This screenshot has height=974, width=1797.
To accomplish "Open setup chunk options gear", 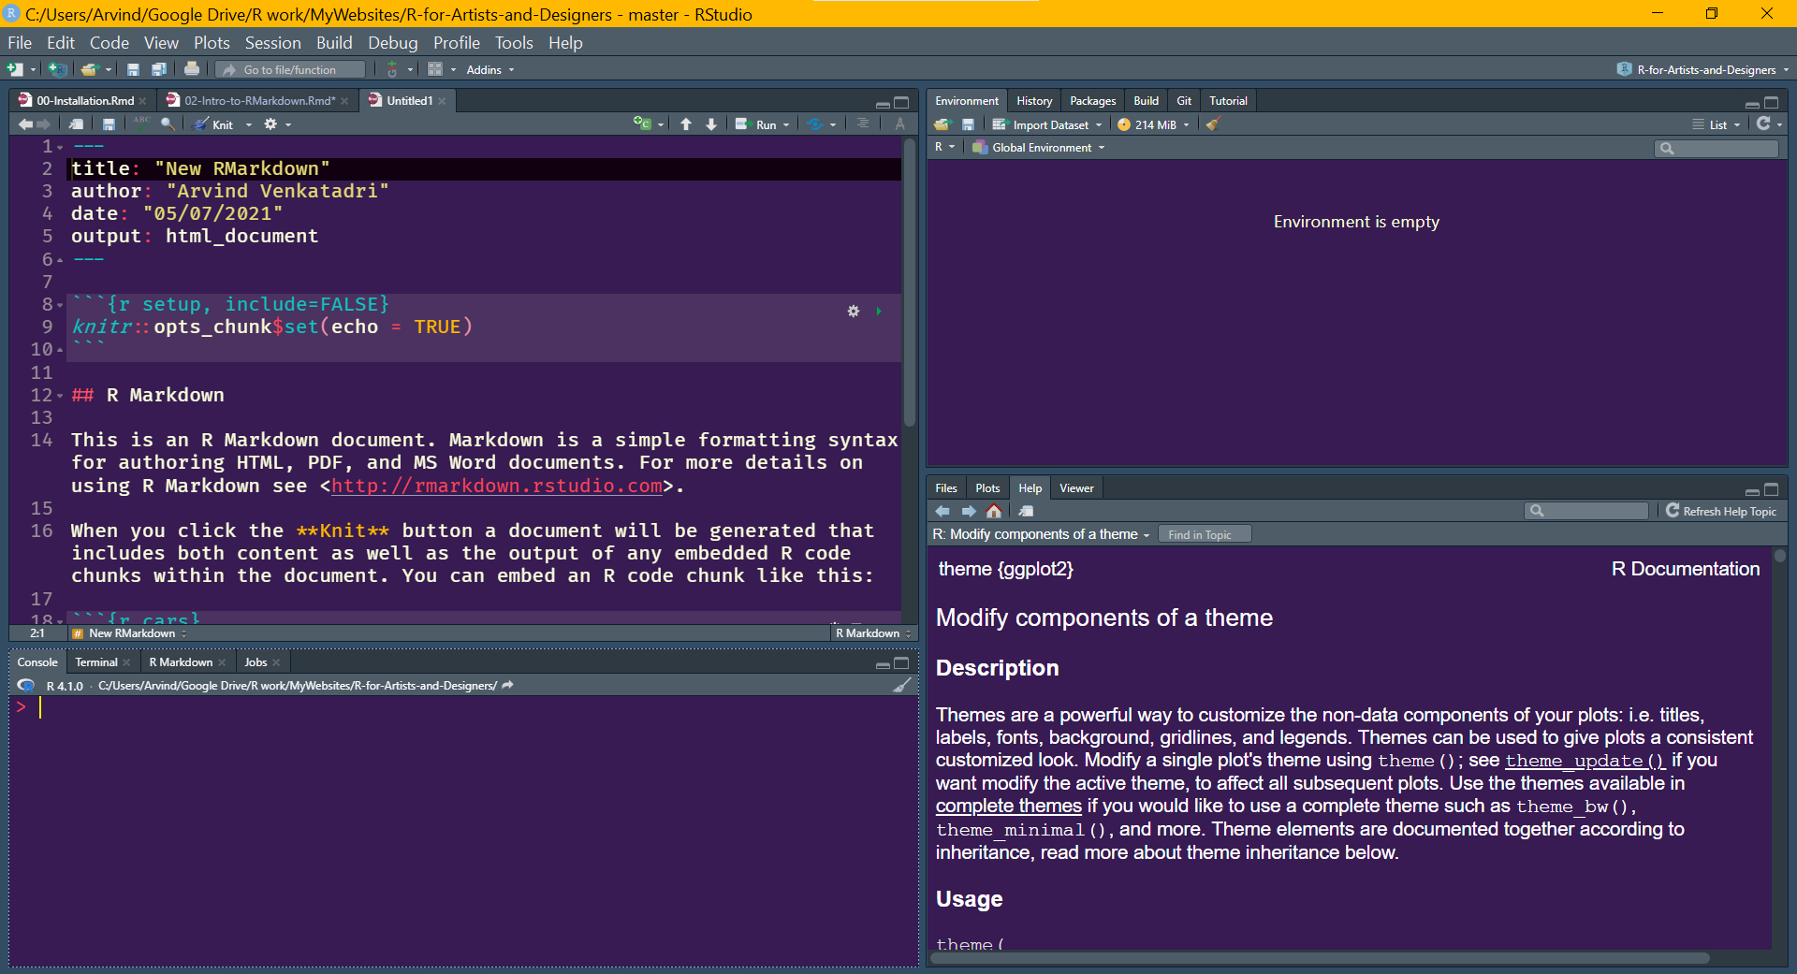I will pyautogui.click(x=854, y=311).
